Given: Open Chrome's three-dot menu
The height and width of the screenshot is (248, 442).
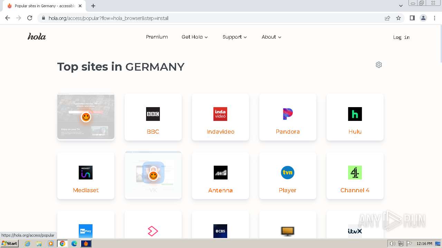Looking at the screenshot, I should [434, 18].
